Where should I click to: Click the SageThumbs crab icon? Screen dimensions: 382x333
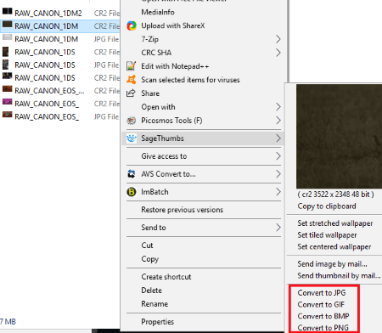click(x=132, y=138)
